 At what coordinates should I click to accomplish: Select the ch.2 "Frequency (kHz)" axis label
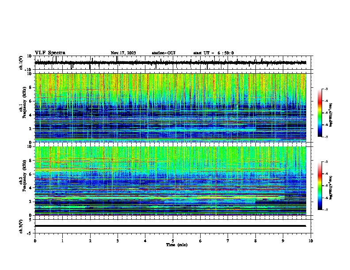click(x=24, y=176)
